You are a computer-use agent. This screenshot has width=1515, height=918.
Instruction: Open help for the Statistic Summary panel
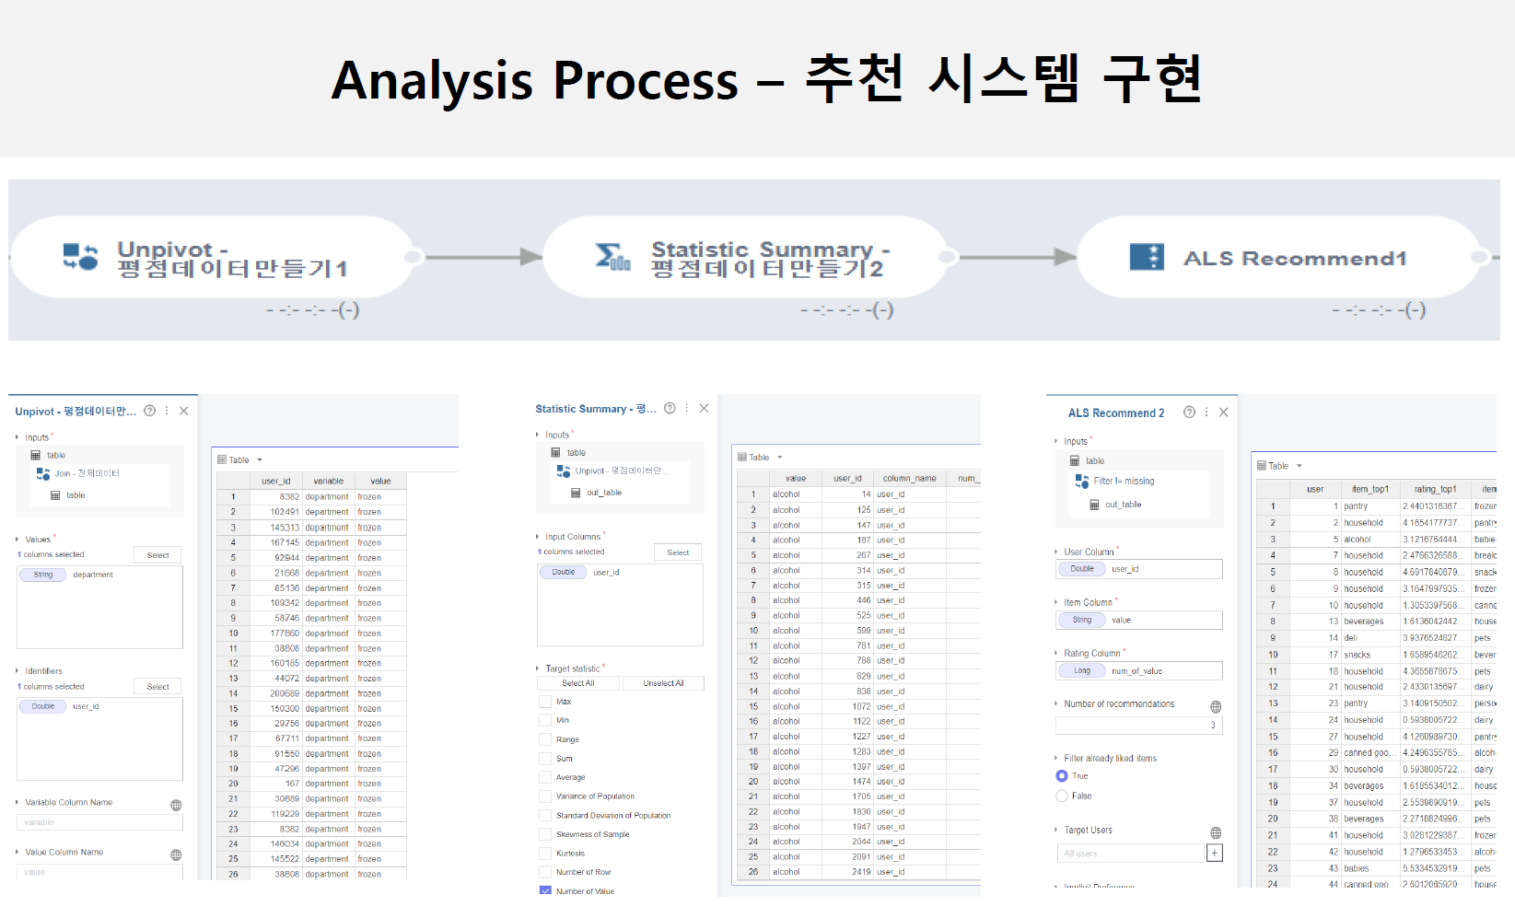point(670,408)
